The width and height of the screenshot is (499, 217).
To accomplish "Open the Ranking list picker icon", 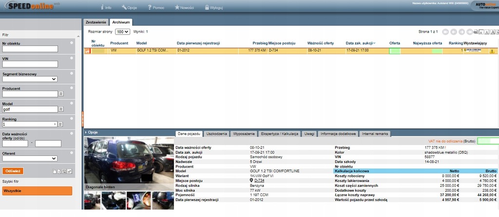I will point(61,124).
